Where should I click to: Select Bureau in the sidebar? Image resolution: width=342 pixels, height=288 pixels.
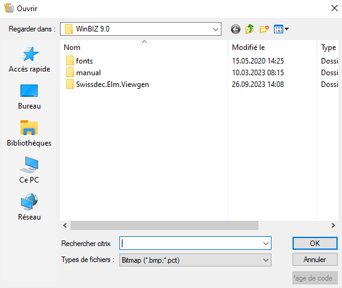[30, 97]
